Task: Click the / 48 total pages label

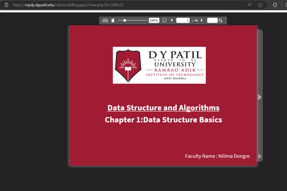Action: 195,20
